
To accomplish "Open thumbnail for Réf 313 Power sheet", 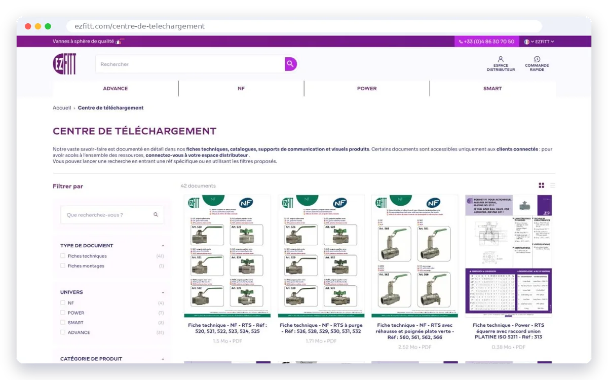I will coord(508,256).
